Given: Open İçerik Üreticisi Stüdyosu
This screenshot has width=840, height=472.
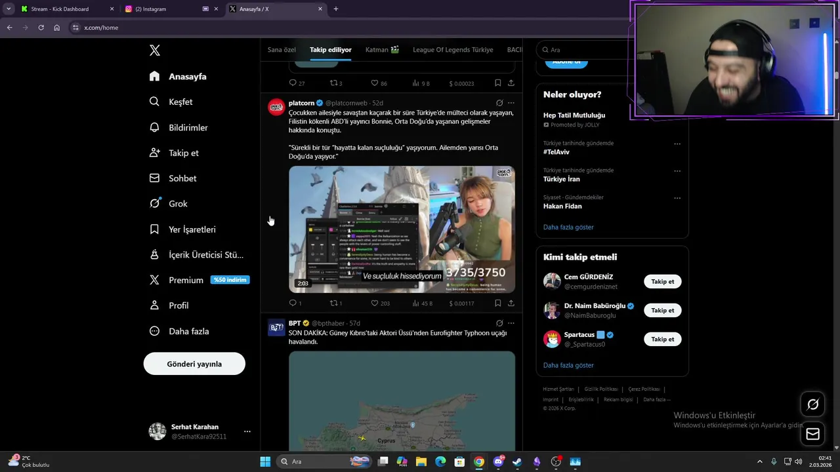Looking at the screenshot, I should (196, 255).
